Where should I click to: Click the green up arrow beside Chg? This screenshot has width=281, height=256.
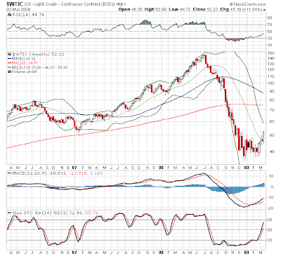265,10
